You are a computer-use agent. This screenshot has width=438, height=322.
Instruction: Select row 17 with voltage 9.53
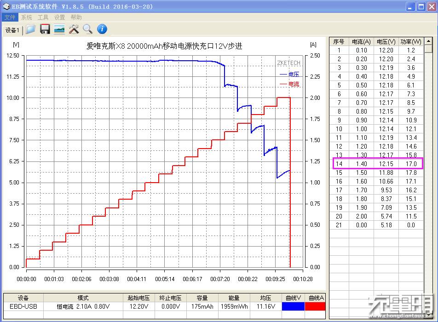click(376, 190)
